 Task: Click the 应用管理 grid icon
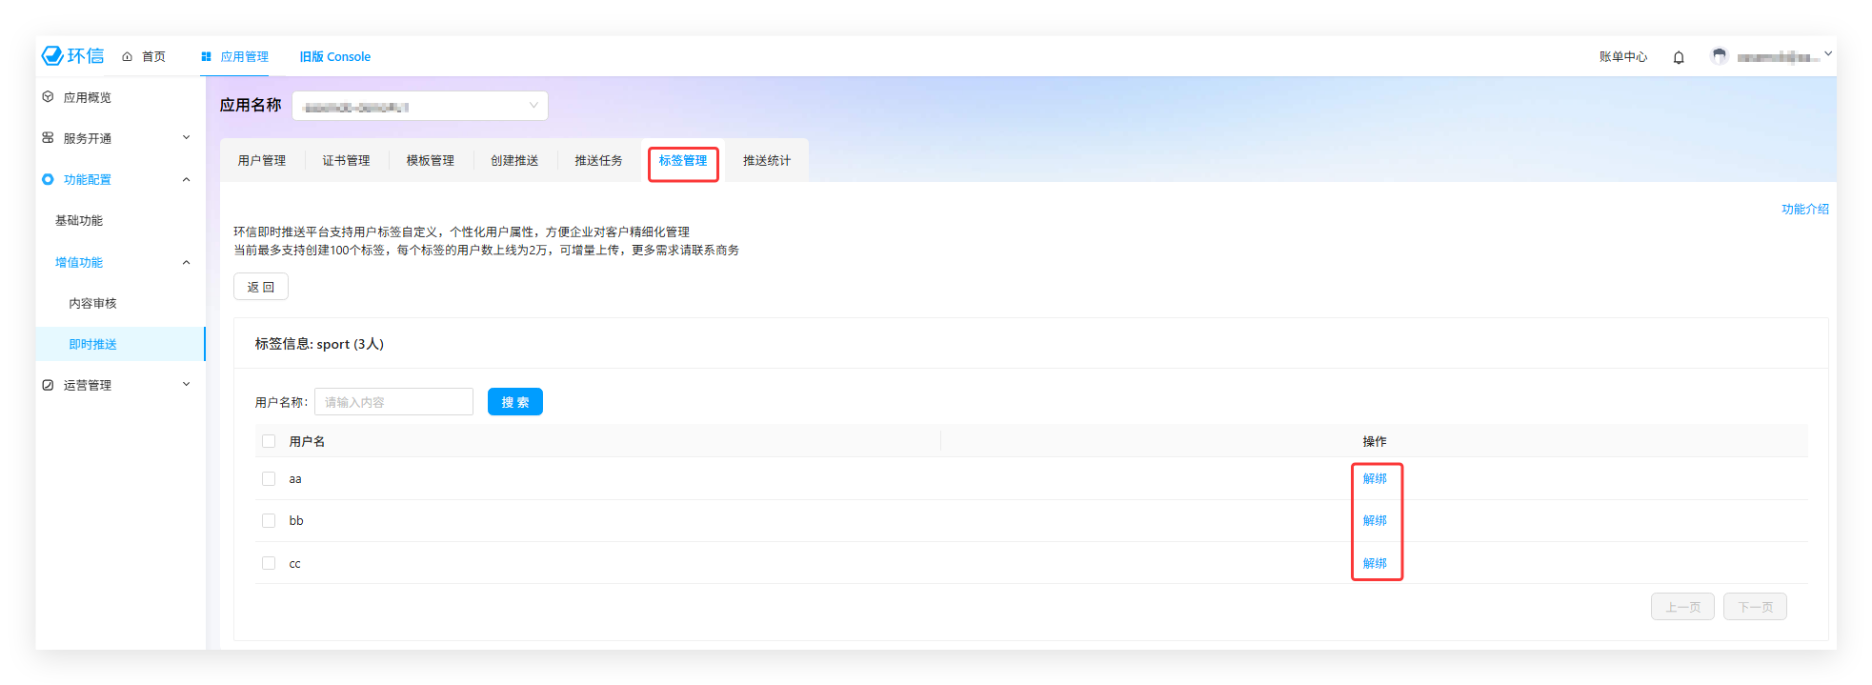[x=206, y=57]
